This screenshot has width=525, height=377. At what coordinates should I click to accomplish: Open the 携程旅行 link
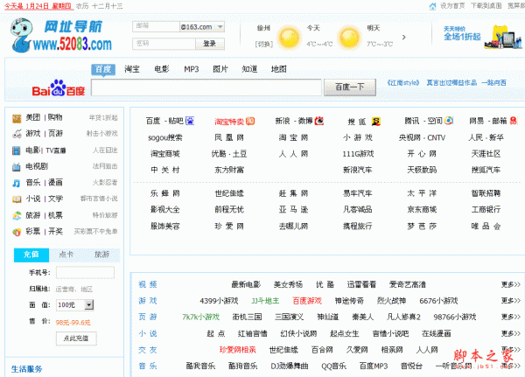[x=357, y=227]
